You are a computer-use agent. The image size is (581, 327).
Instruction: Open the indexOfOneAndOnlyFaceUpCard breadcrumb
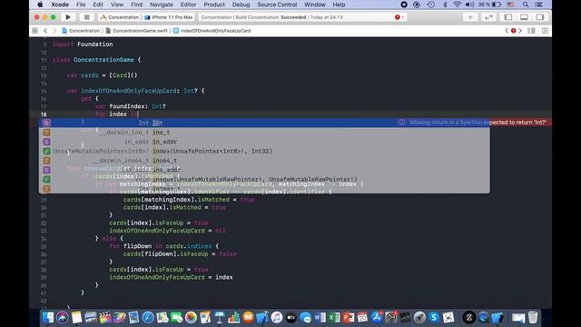pyautogui.click(x=212, y=31)
